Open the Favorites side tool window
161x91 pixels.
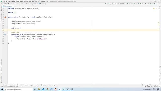tap(1, 71)
